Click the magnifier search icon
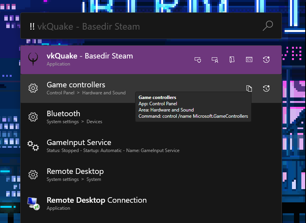 click(268, 26)
